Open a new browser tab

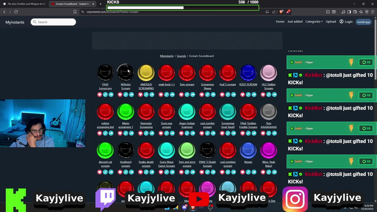tap(100, 4)
